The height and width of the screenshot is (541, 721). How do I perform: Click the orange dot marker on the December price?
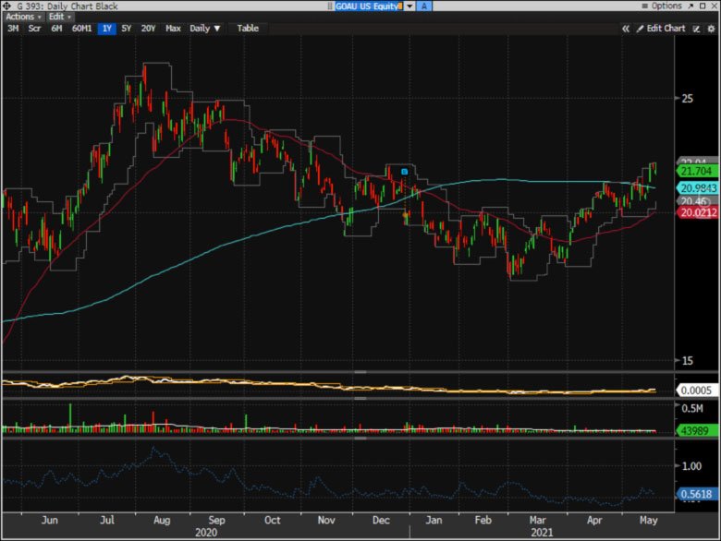tap(405, 214)
